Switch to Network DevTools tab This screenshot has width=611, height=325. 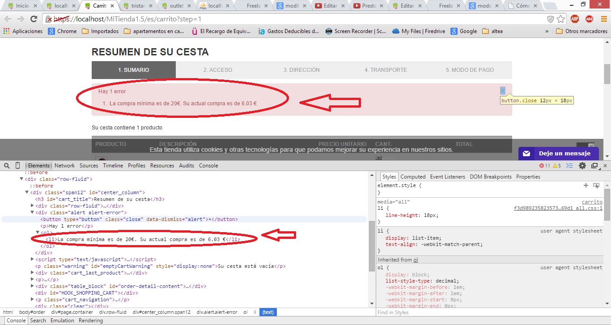[x=65, y=166]
